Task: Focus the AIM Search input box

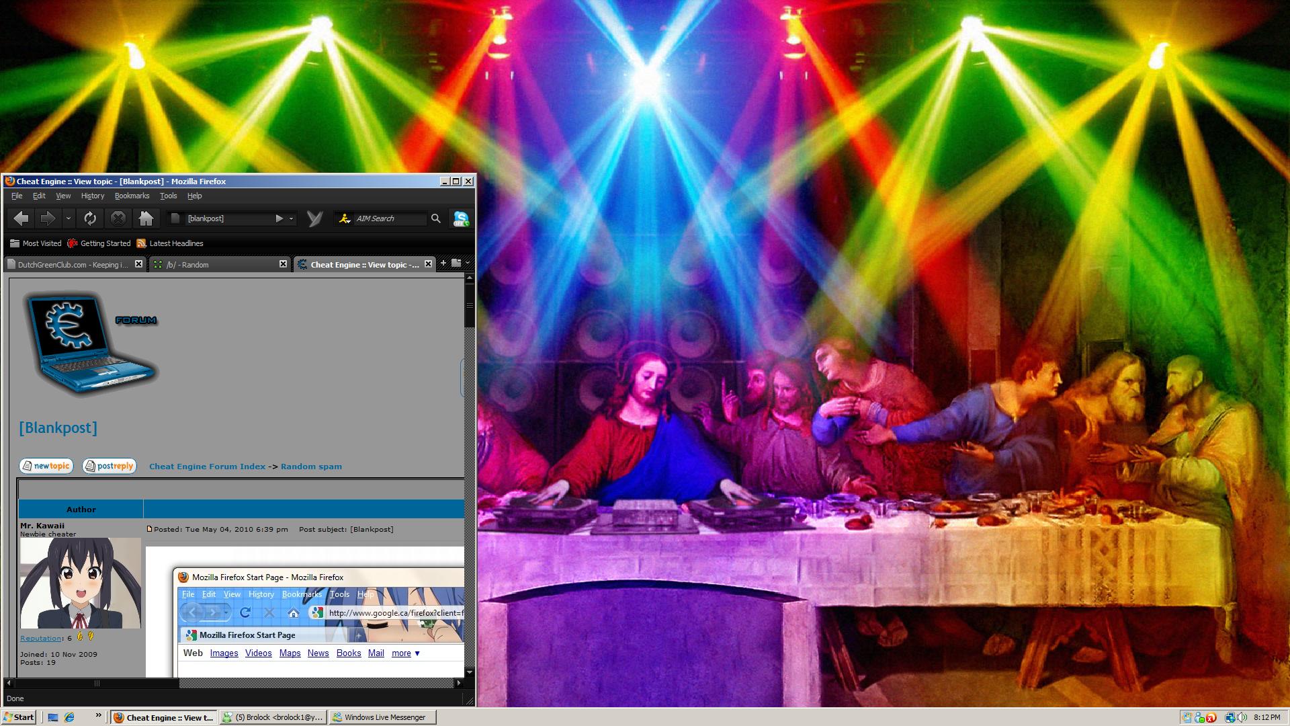Action: tap(390, 218)
